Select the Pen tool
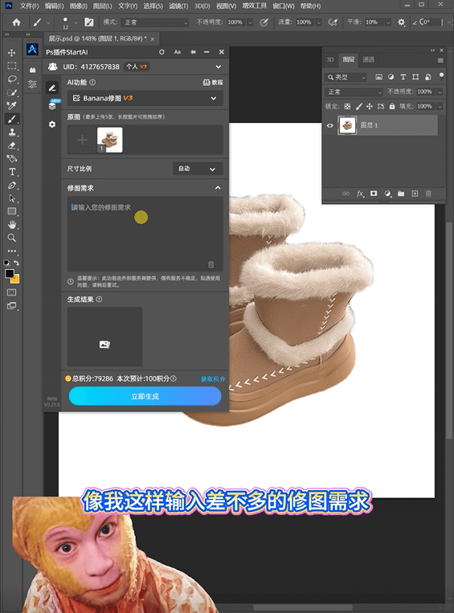Image resolution: width=454 pixels, height=613 pixels. click(x=12, y=185)
